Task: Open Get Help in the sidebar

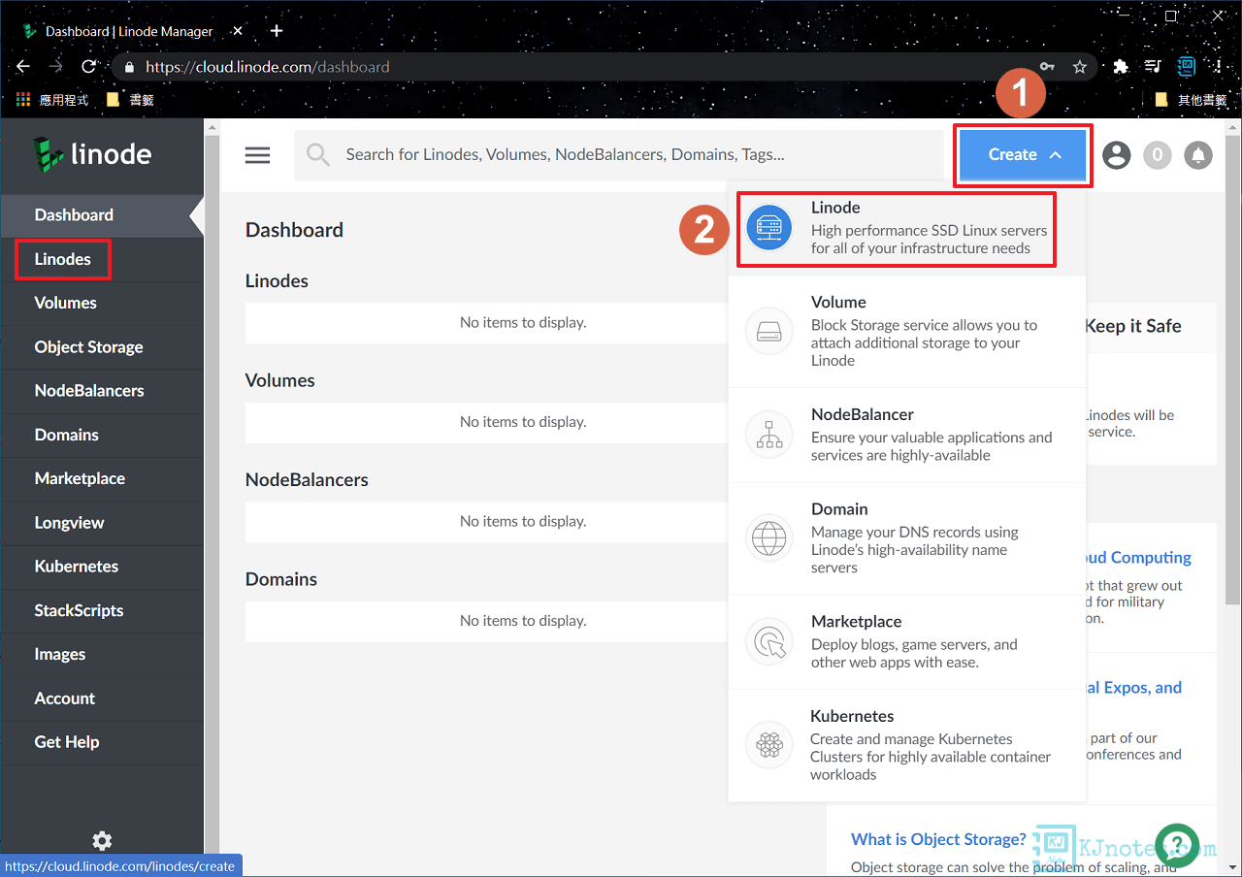Action: [102, 742]
